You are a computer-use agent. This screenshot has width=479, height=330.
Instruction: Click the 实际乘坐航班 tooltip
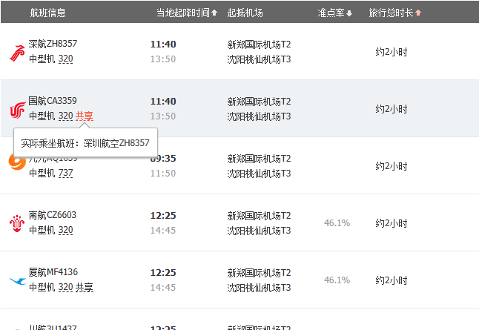click(85, 143)
